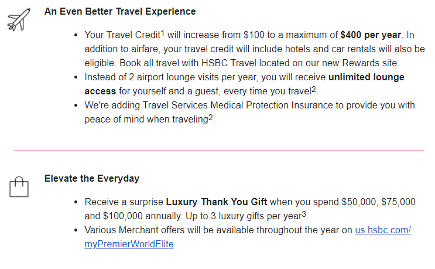
Task: Click the Various Merchant offers bullet marker
Action: (x=76, y=230)
